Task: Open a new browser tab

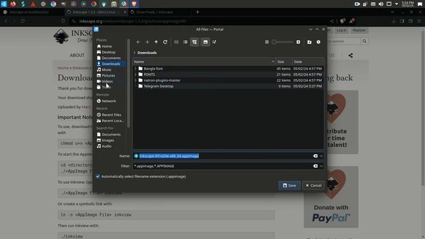Action: 197,12
